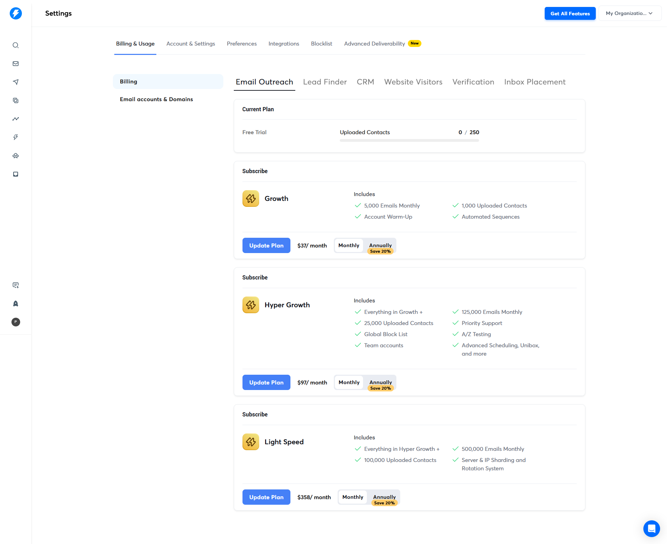This screenshot has height=544, width=667.
Task: Open the live chat bubble widget
Action: coord(651,528)
